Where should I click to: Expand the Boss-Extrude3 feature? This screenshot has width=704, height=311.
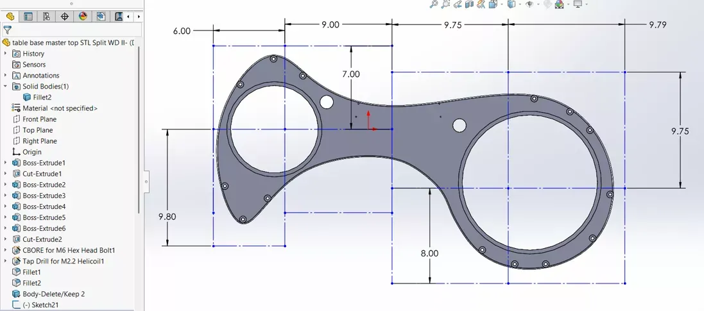click(x=5, y=196)
